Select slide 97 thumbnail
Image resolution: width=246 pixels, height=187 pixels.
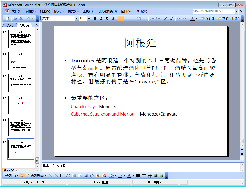[x=21, y=127]
